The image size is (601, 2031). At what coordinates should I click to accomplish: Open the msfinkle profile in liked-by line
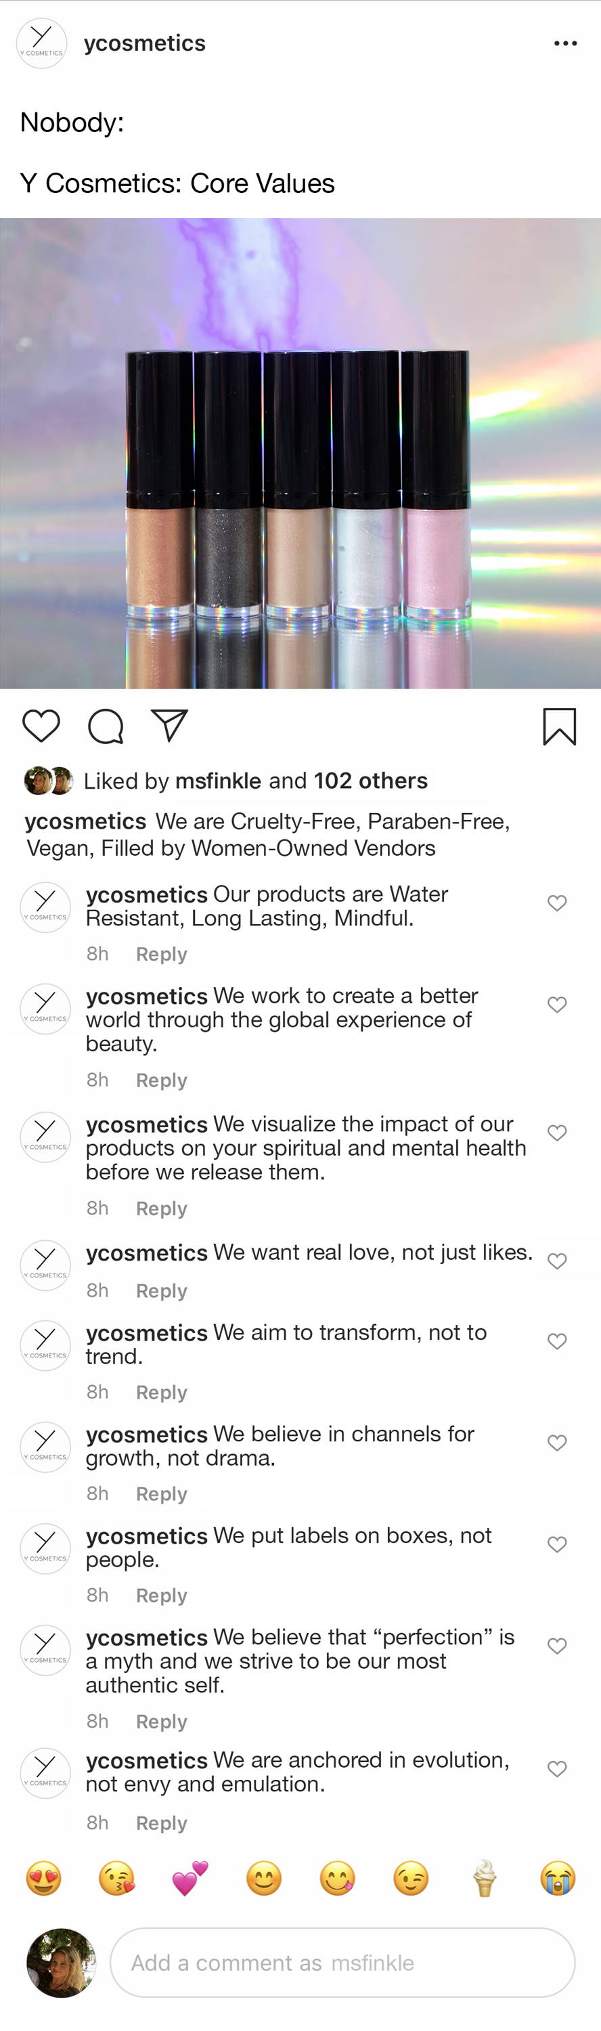(x=218, y=781)
